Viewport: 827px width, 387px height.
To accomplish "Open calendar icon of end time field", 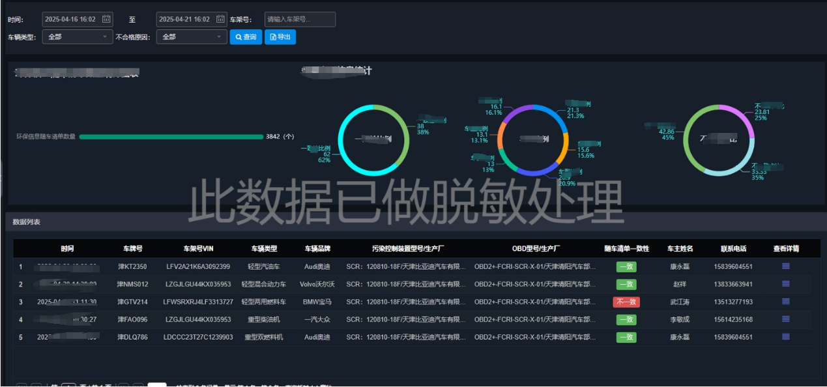I will click(220, 20).
